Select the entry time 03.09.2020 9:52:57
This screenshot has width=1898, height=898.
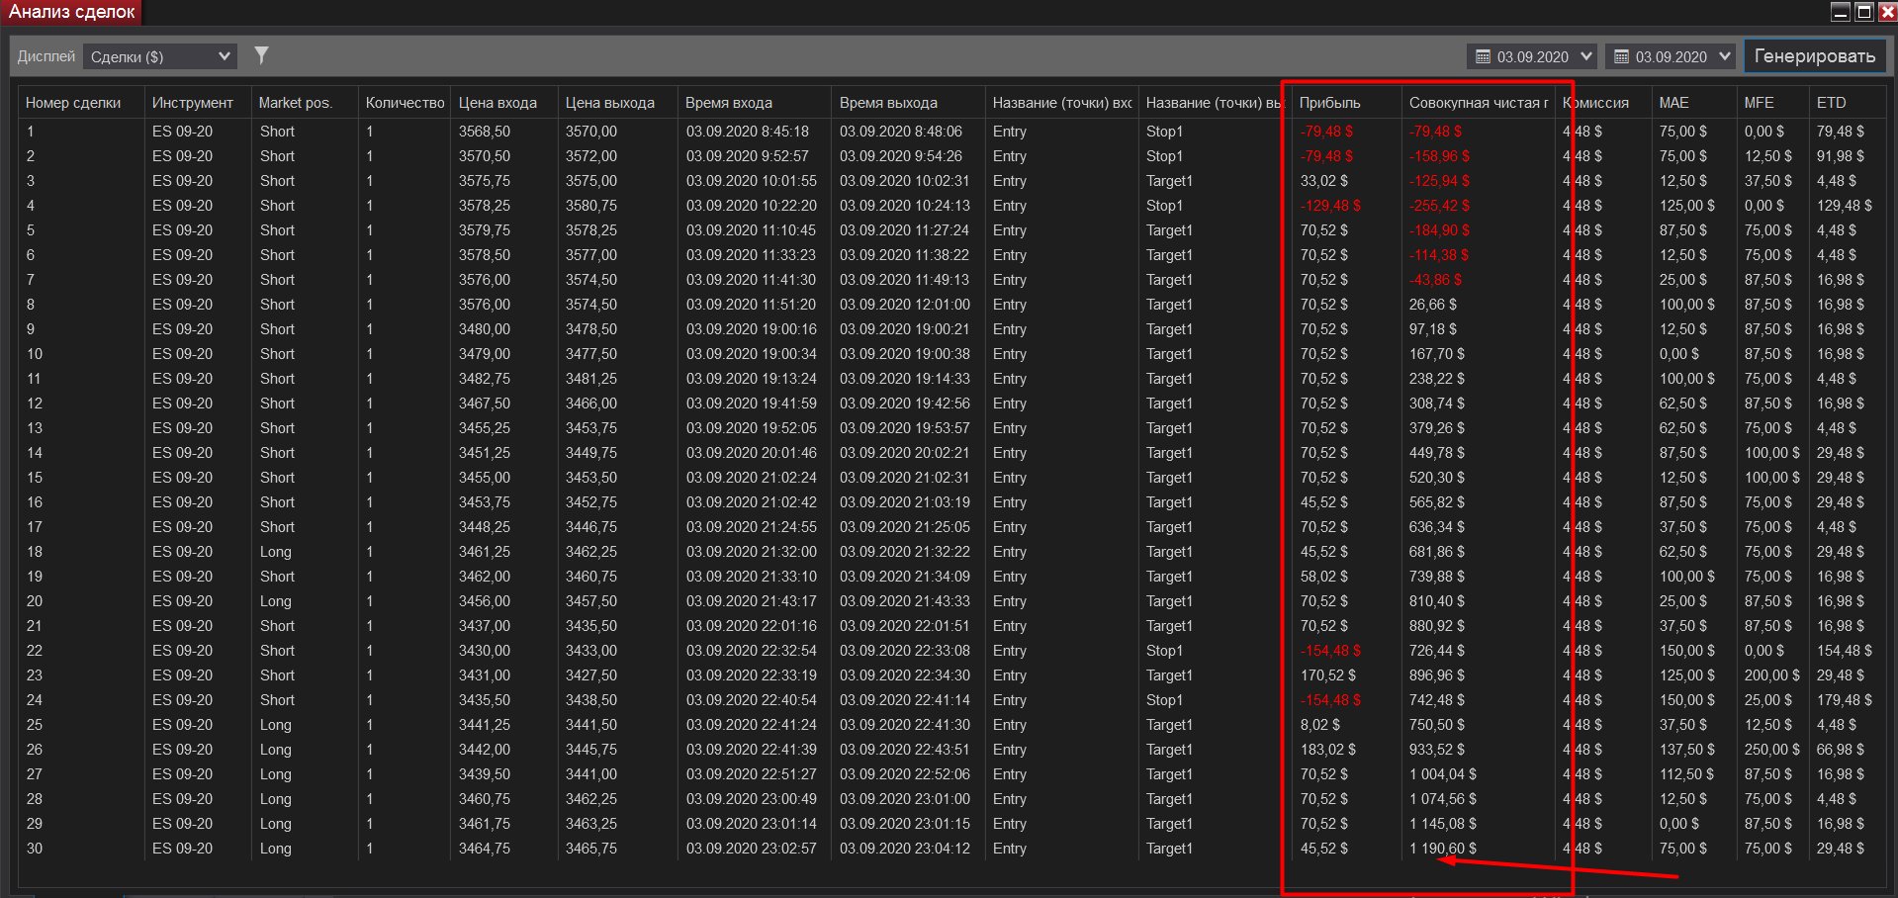(748, 156)
